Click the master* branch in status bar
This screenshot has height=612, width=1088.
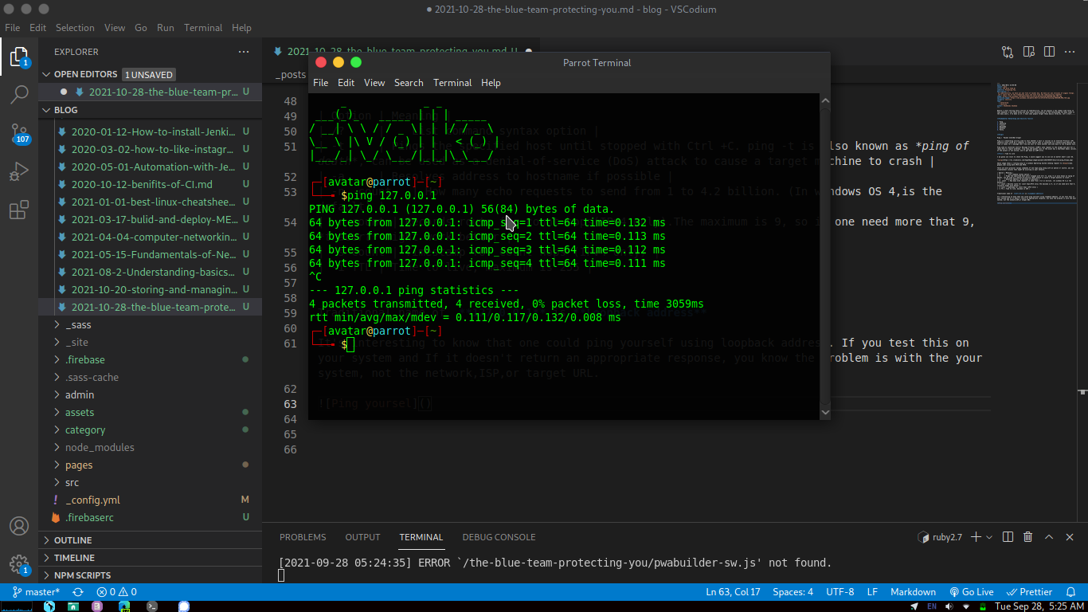point(35,592)
